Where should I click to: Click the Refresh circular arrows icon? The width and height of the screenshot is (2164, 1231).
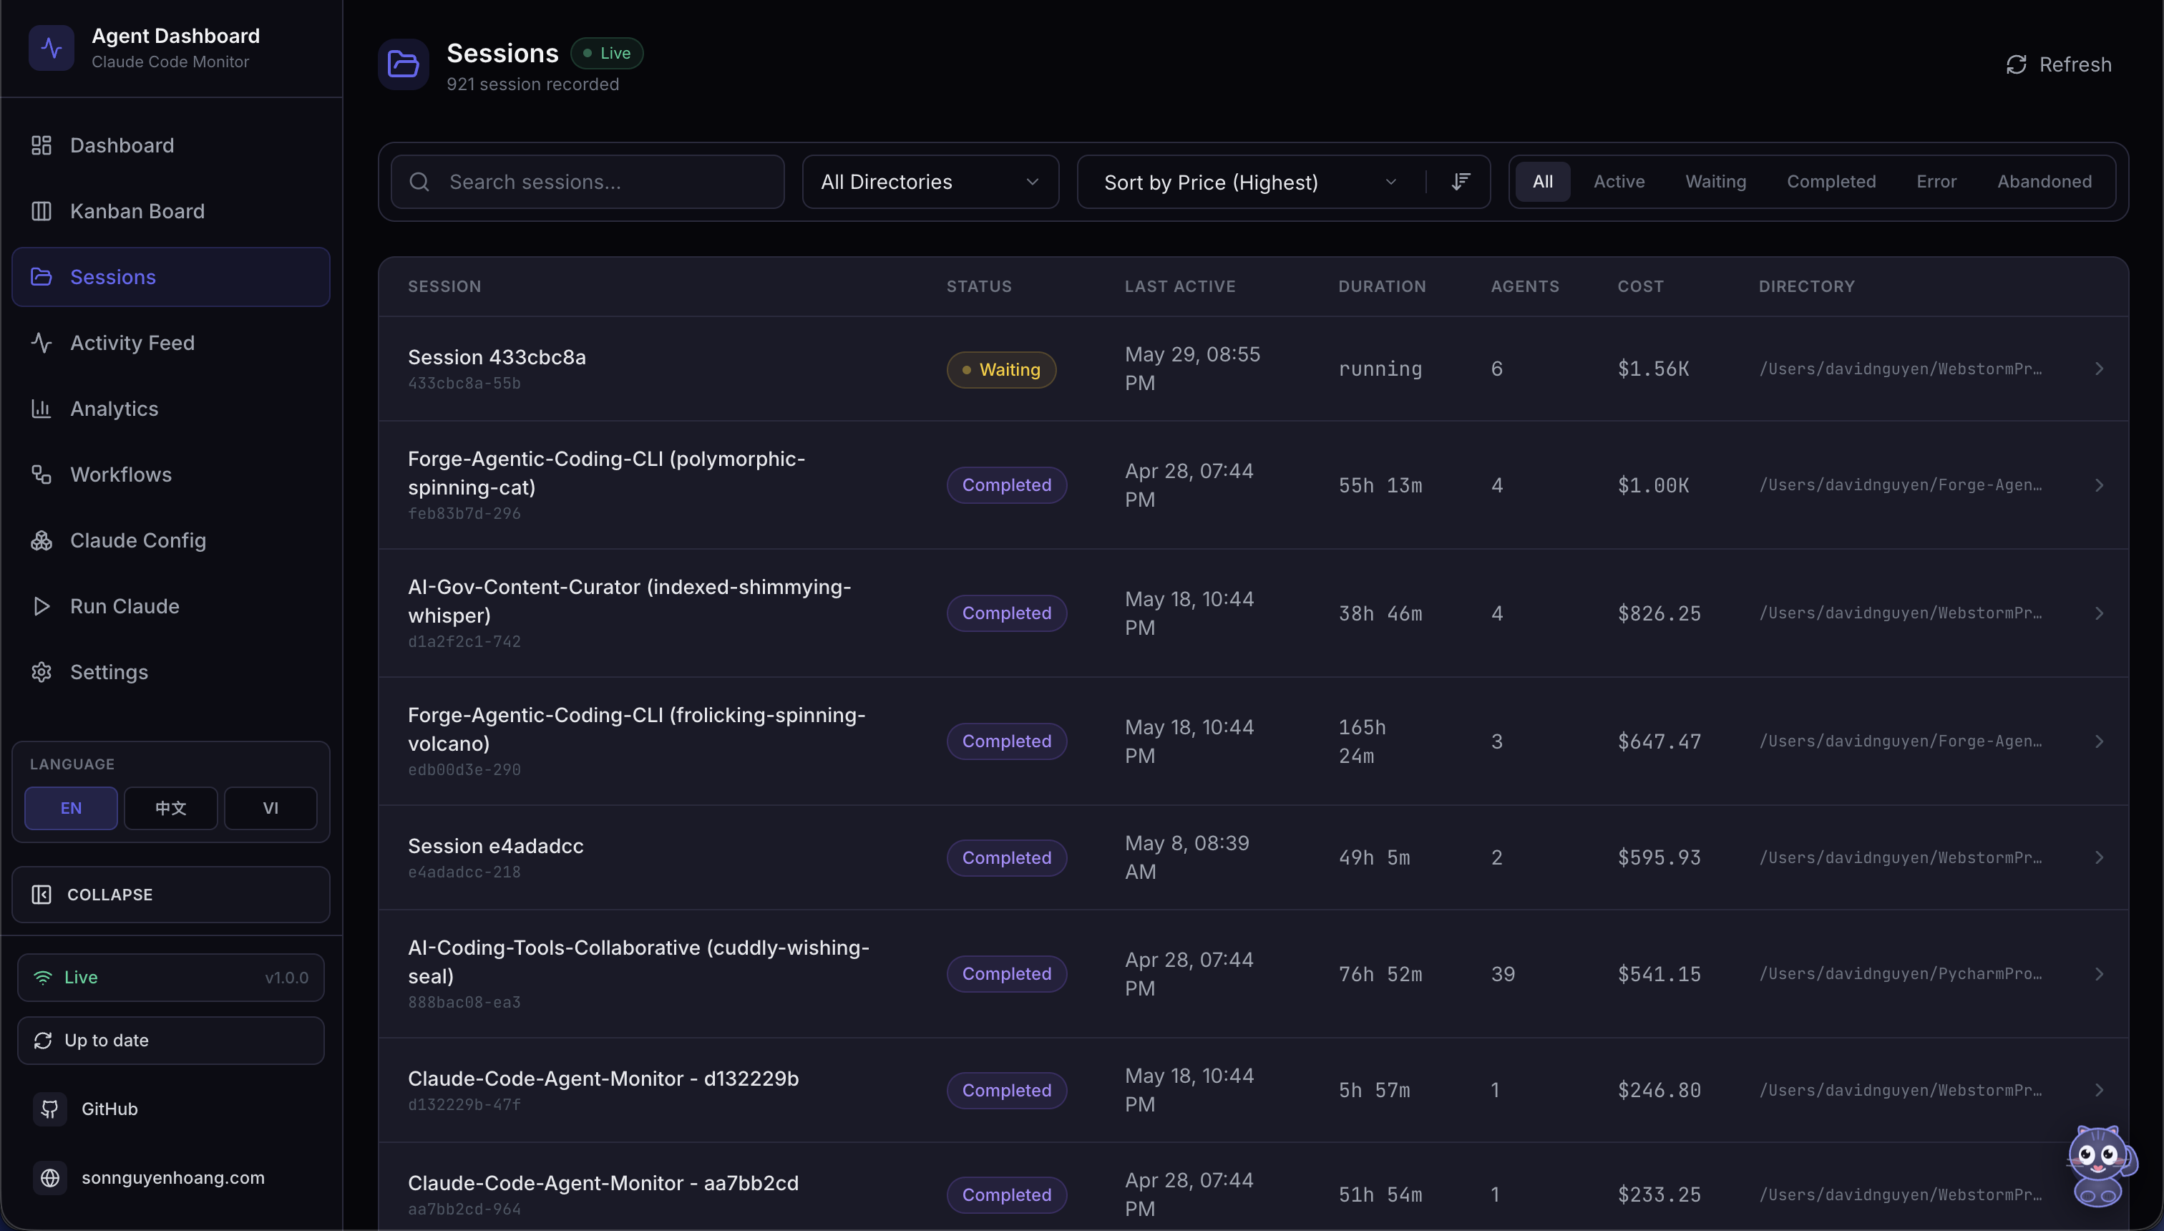[x=2016, y=65]
